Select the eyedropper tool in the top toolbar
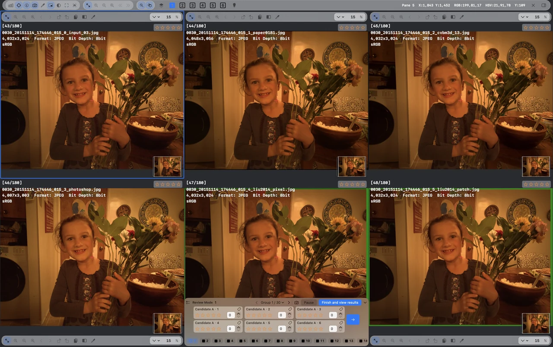 [43, 5]
